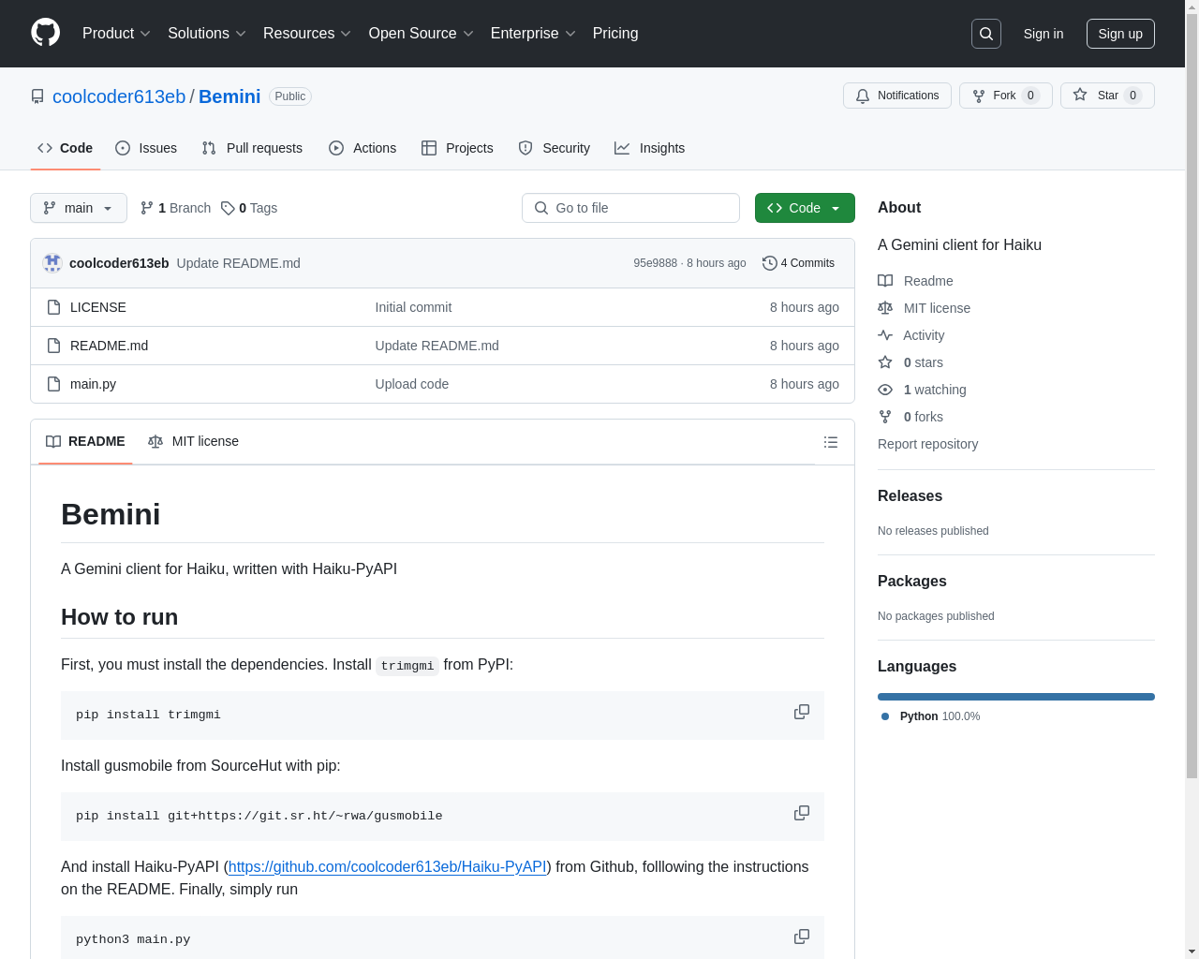Click Python 100.0% language entry
This screenshot has width=1199, height=959.
[x=931, y=716]
